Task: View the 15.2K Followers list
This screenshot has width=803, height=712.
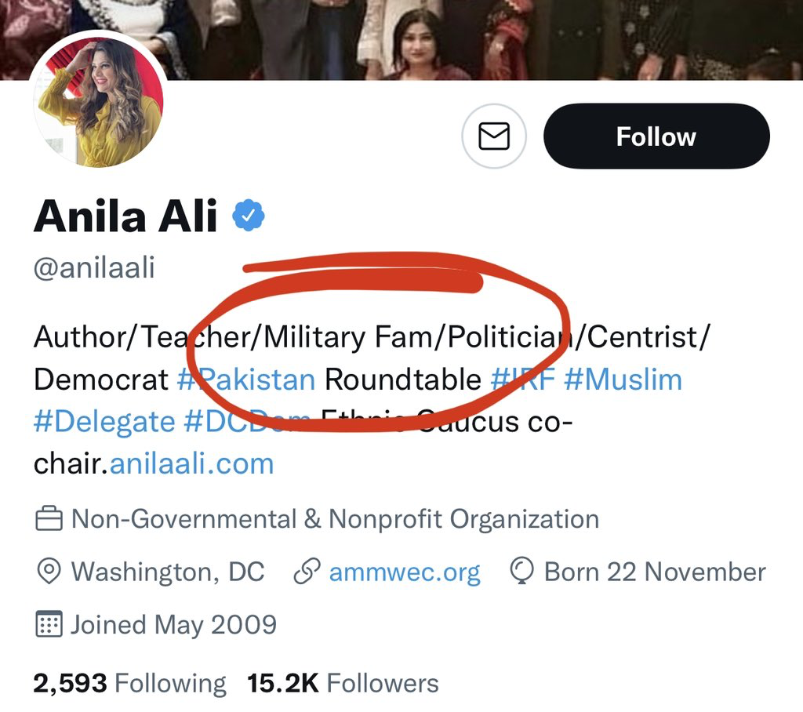Action: pos(343,683)
